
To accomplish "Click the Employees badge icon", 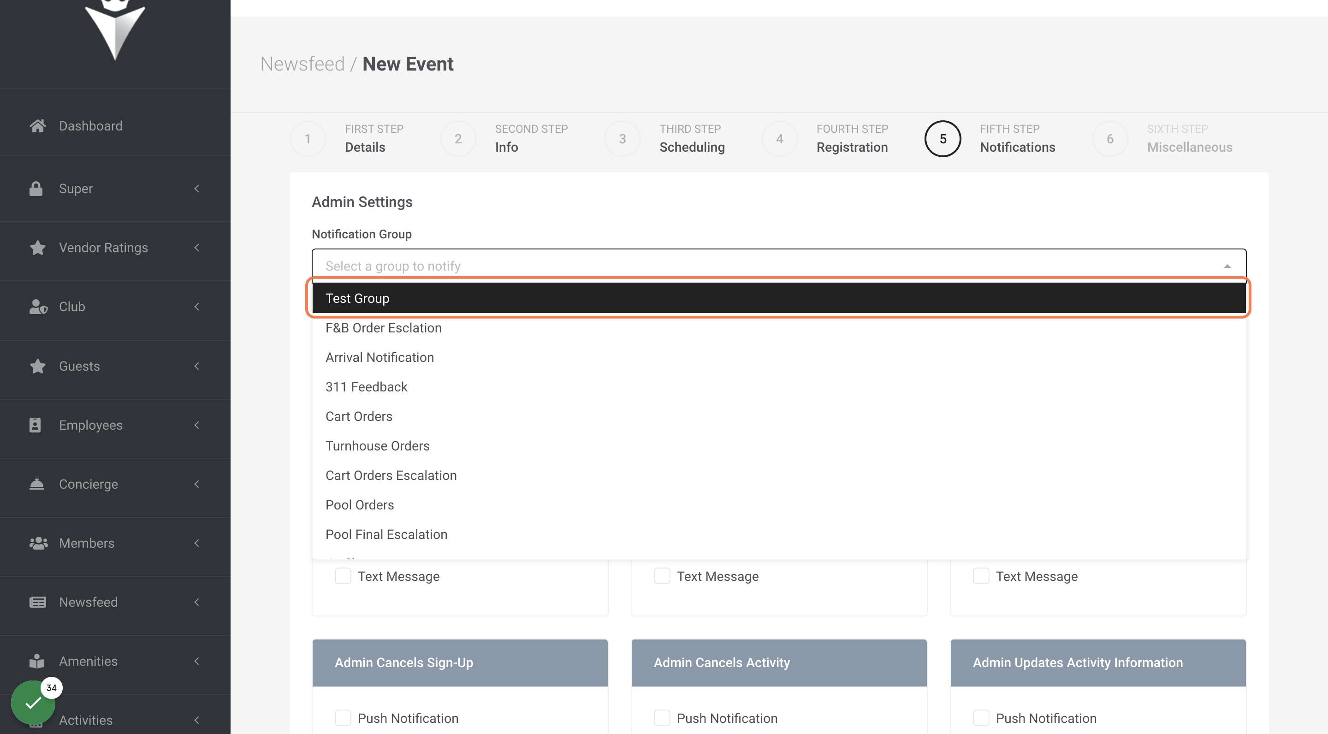I will coord(35,425).
